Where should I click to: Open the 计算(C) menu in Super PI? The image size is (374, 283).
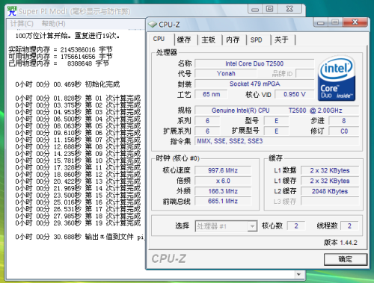(x=22, y=24)
